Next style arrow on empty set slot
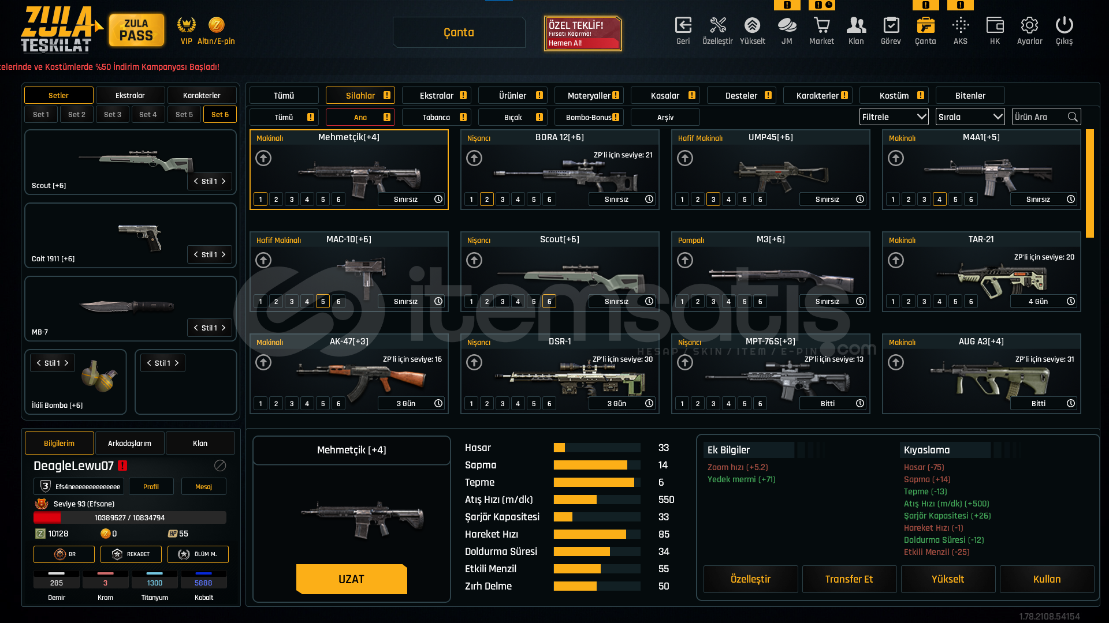1109x623 pixels. (x=177, y=363)
